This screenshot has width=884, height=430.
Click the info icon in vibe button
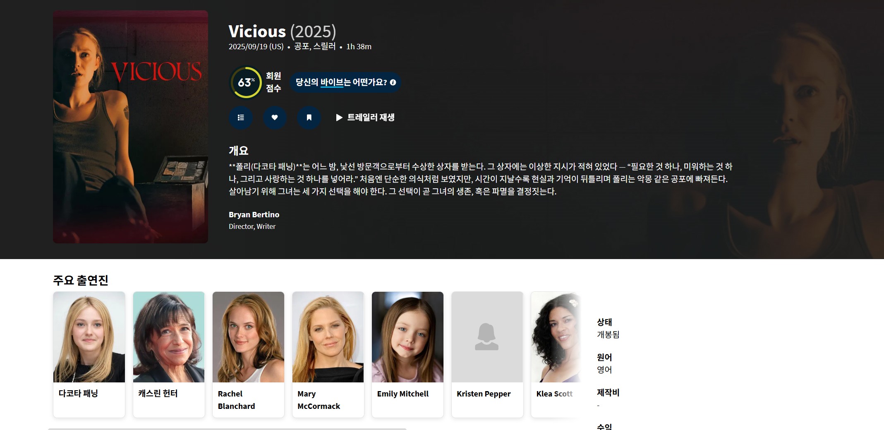393,82
